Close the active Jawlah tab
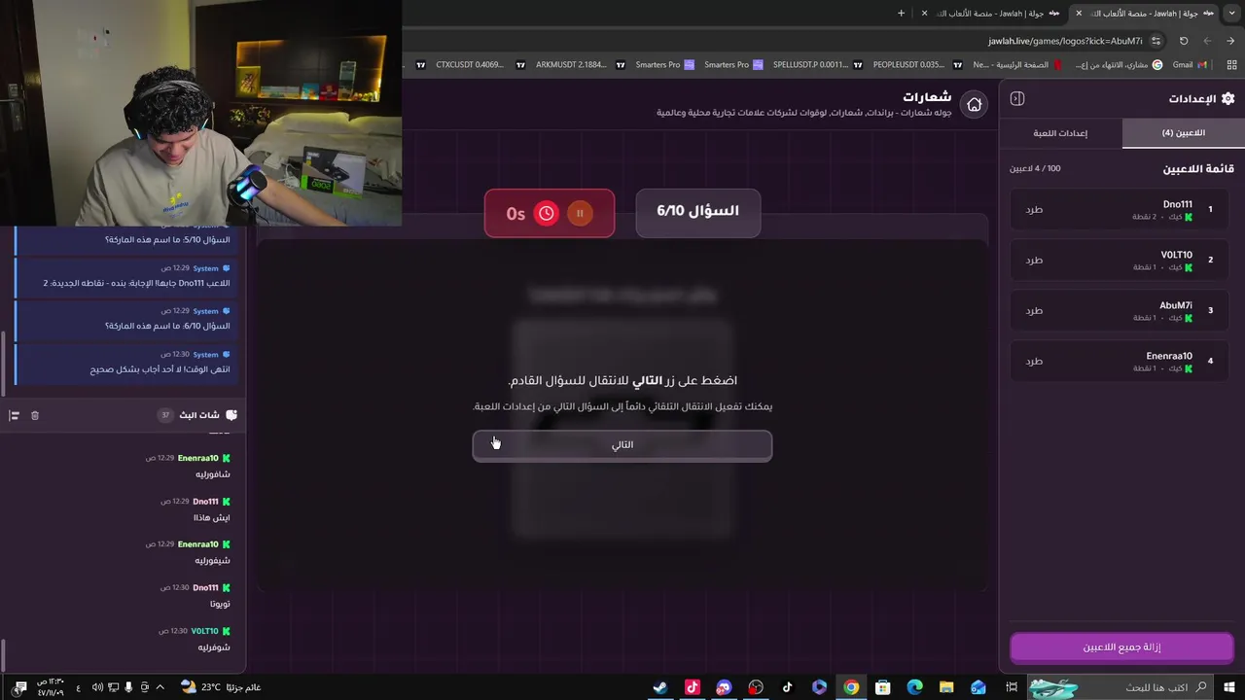This screenshot has height=700, width=1245. pyautogui.click(x=1078, y=13)
